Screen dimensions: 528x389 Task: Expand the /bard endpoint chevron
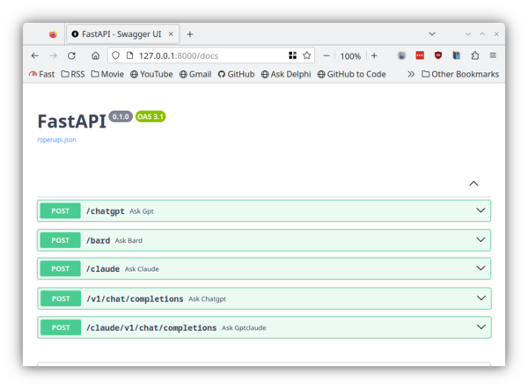coord(480,239)
